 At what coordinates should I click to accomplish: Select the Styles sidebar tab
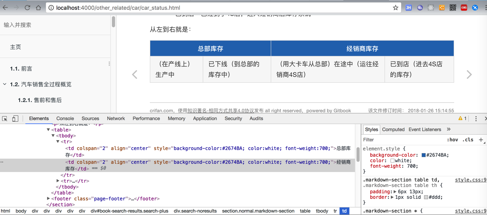(371, 130)
